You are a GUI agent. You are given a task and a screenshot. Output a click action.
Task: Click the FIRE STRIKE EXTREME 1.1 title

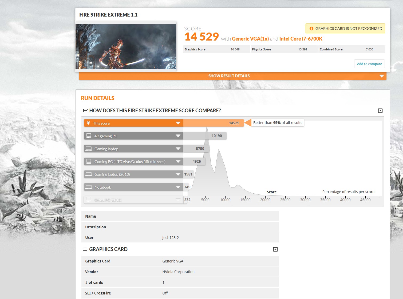click(108, 15)
